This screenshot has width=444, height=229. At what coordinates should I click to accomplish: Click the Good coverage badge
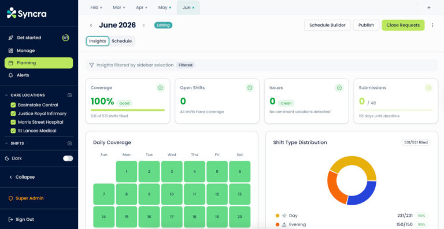[x=124, y=104]
